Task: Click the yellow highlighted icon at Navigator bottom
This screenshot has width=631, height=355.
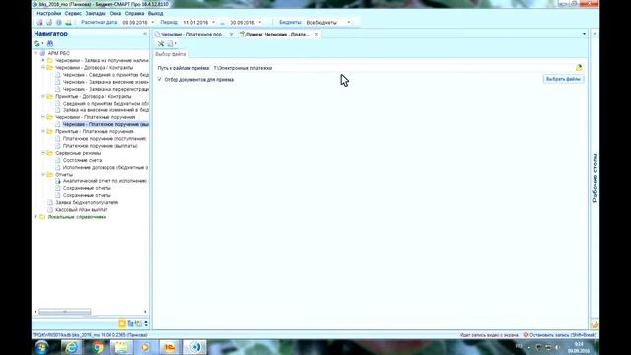Action: pyautogui.click(x=122, y=323)
